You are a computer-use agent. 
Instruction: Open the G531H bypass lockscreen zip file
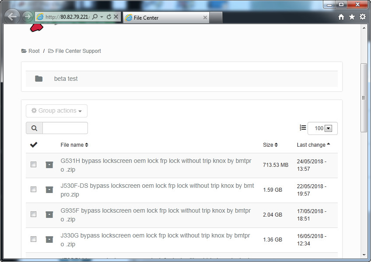point(156,165)
